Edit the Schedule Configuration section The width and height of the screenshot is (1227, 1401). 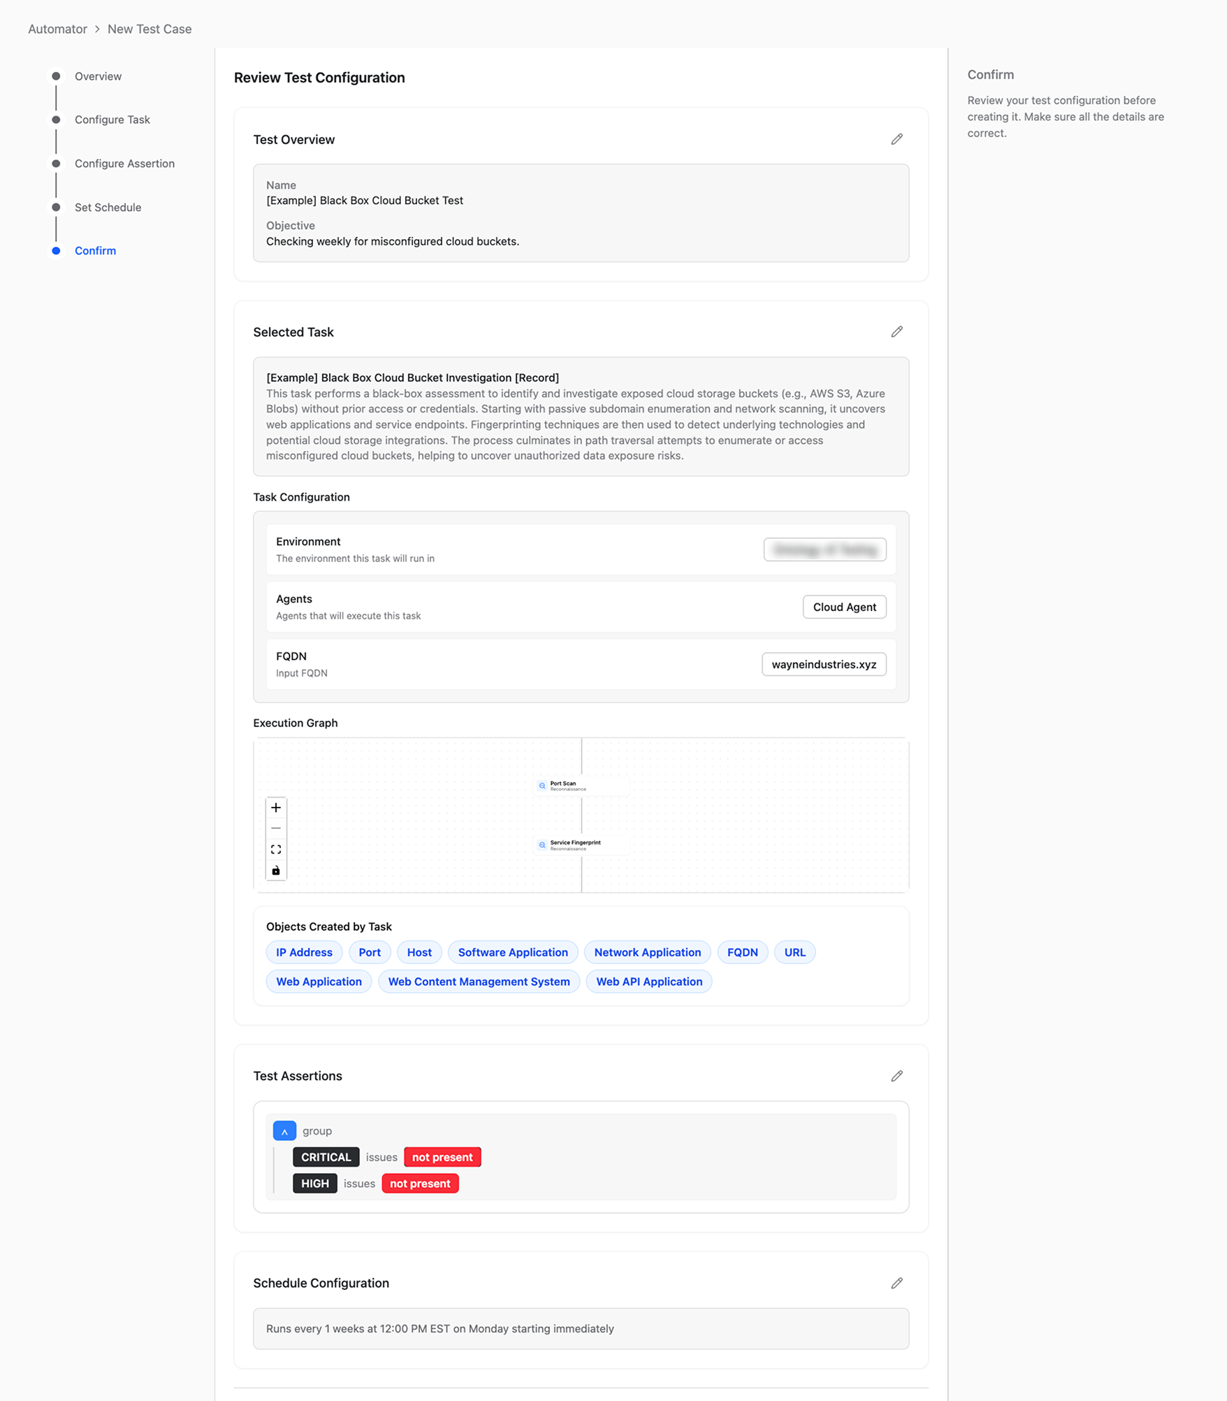(x=896, y=1283)
